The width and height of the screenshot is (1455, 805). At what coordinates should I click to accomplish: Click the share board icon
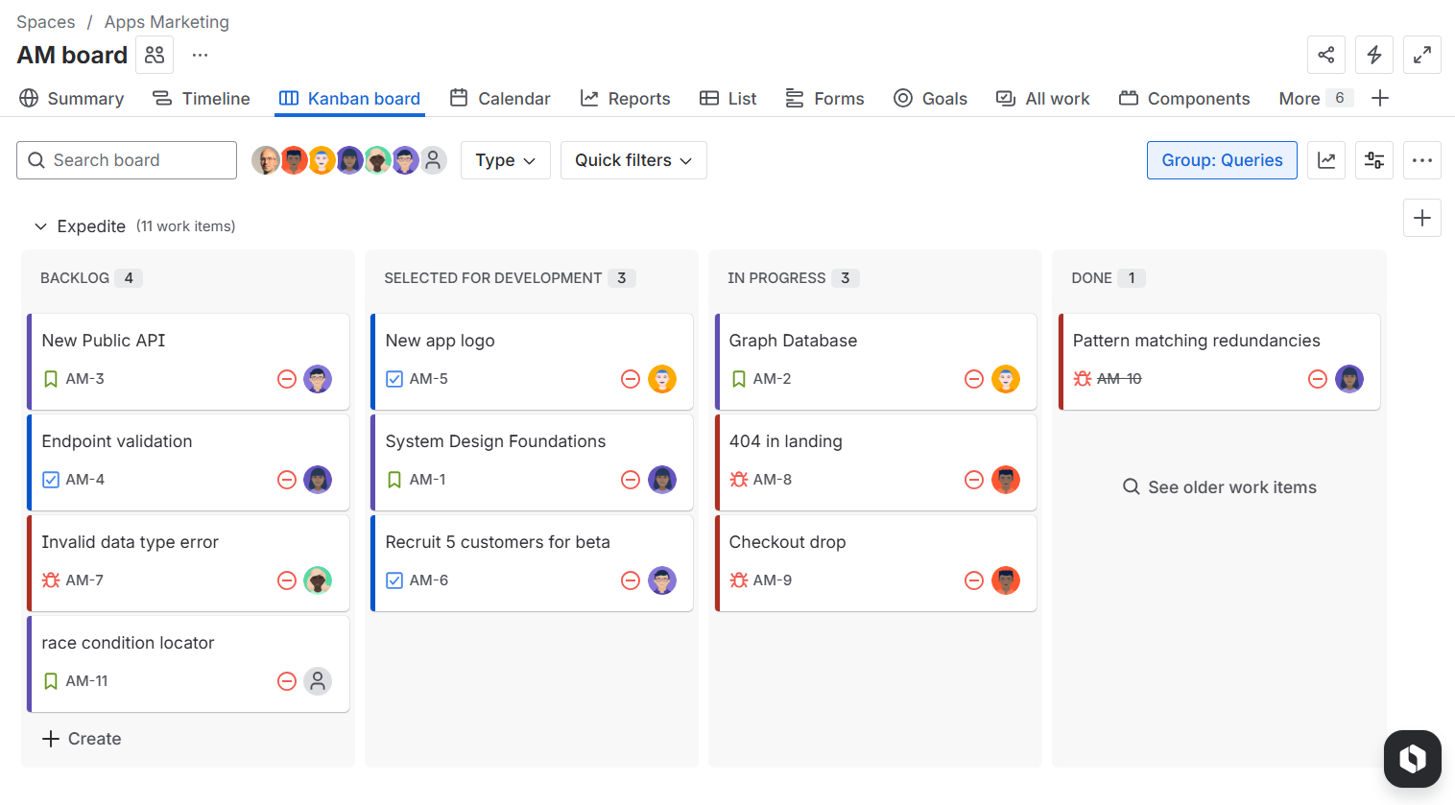pos(1326,55)
